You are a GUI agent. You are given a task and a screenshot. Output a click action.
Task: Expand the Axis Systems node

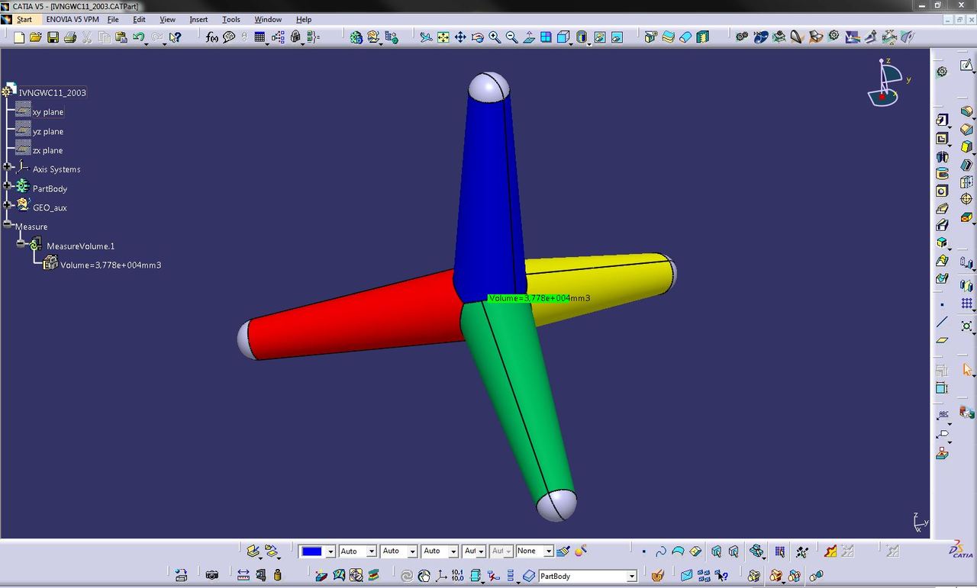pos(8,166)
